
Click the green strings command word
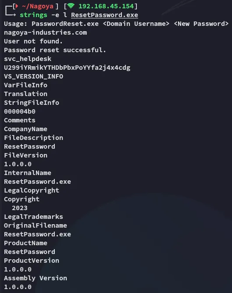33,15
